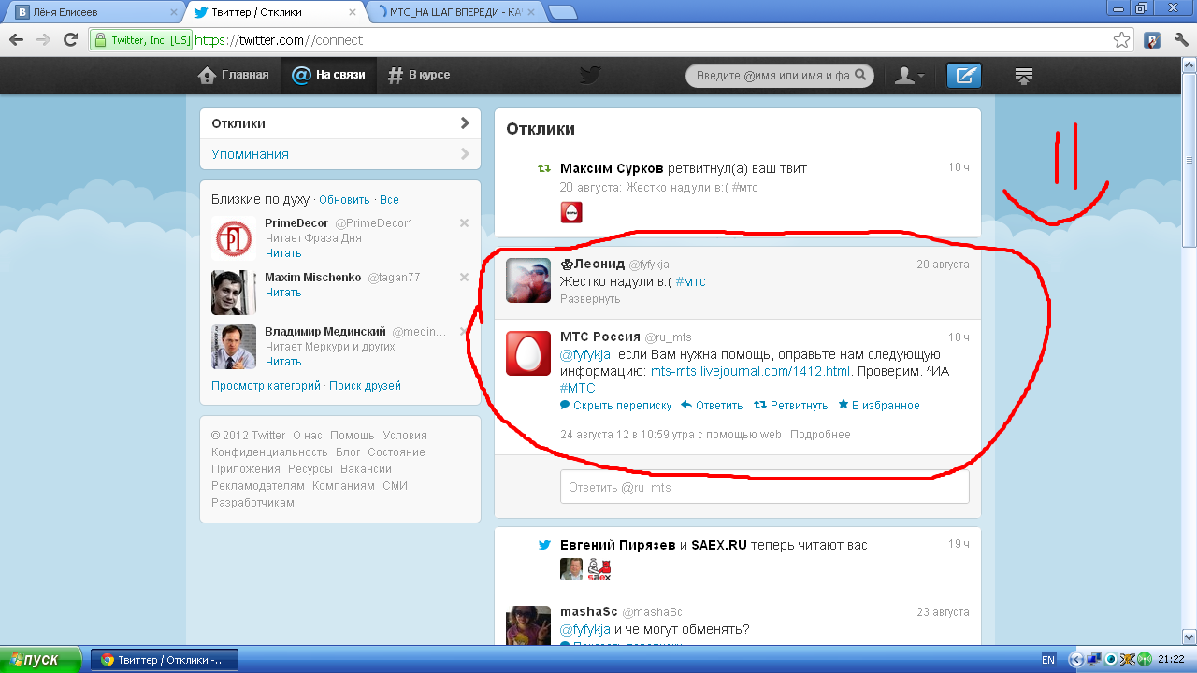
Task: Add МТС Россия tweet to favorites
Action: click(879, 406)
